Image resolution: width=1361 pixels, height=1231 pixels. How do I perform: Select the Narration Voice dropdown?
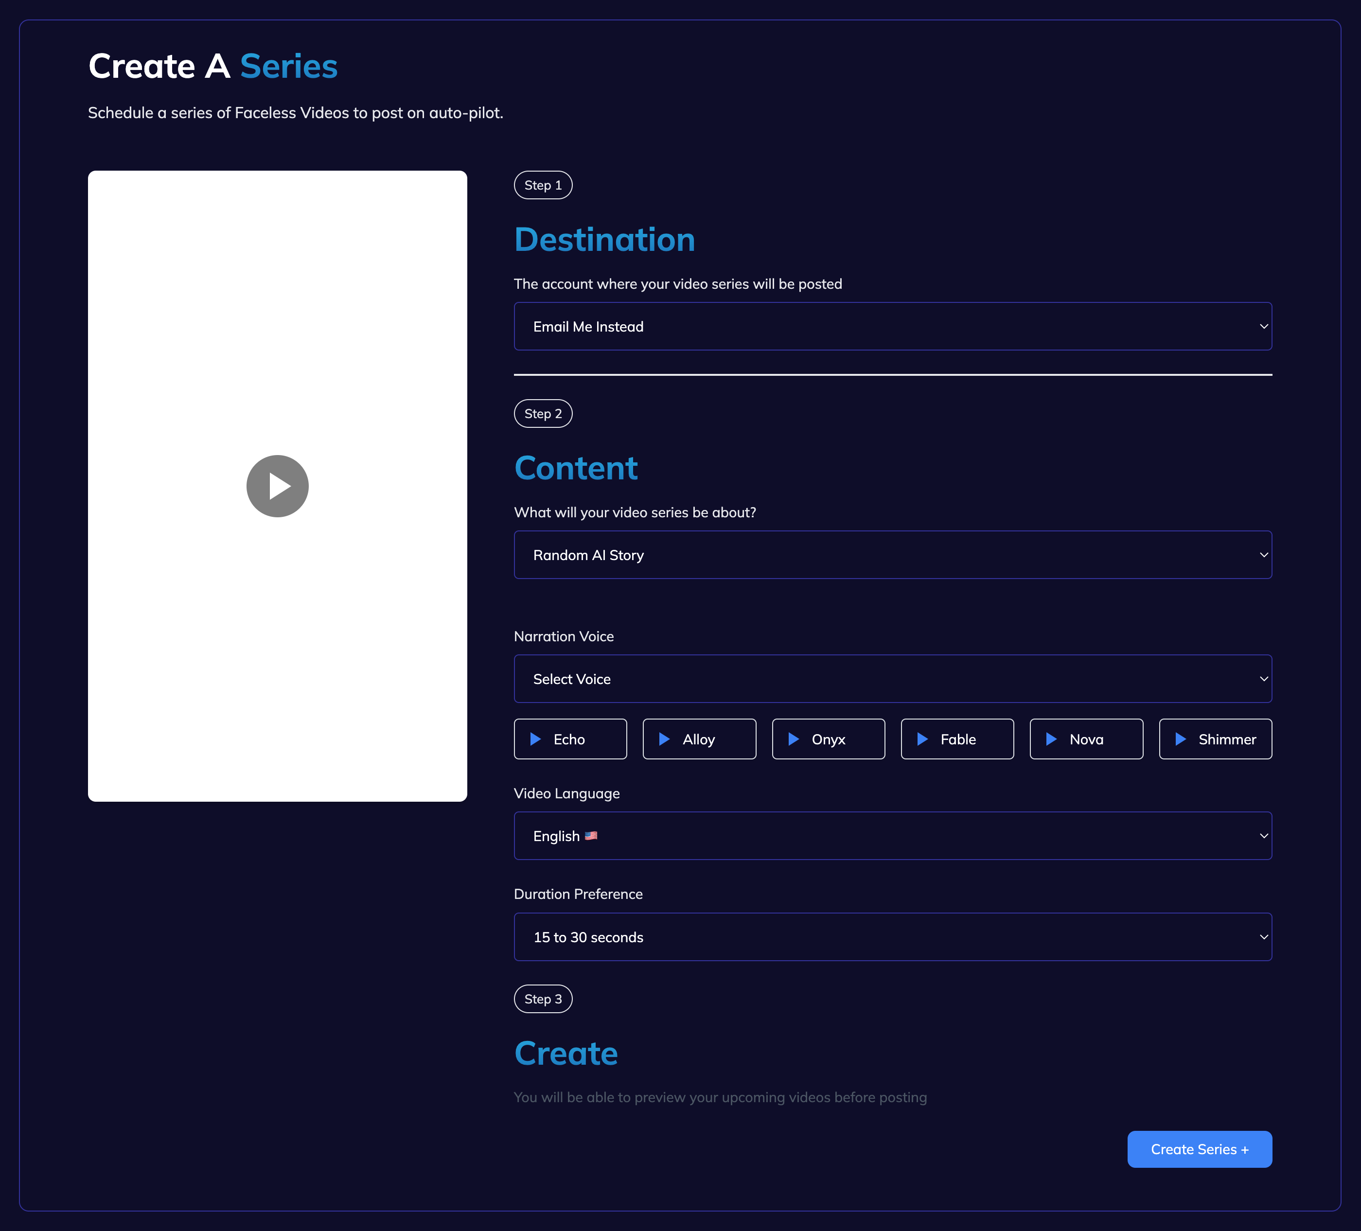[893, 678]
